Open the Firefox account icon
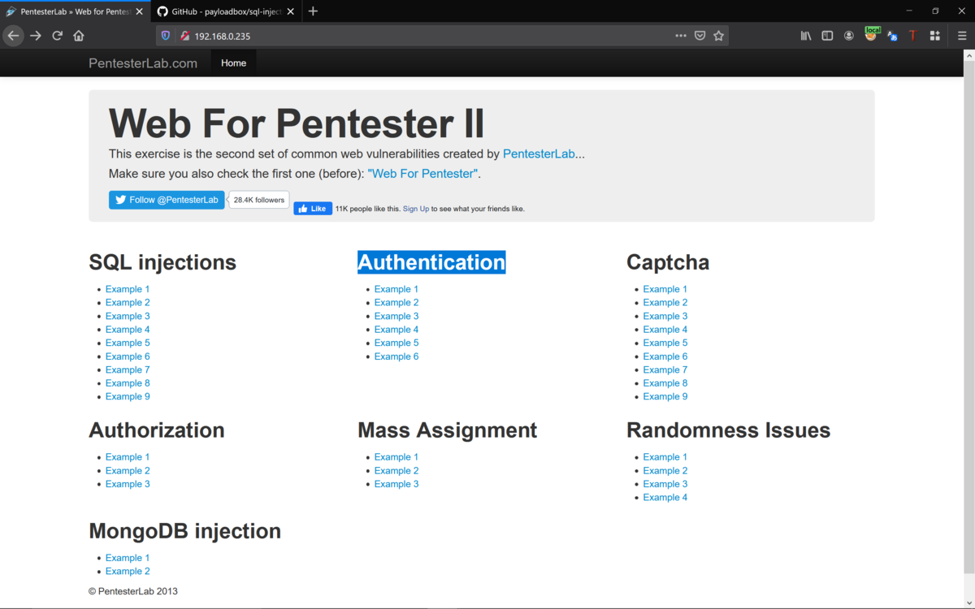 849,36
